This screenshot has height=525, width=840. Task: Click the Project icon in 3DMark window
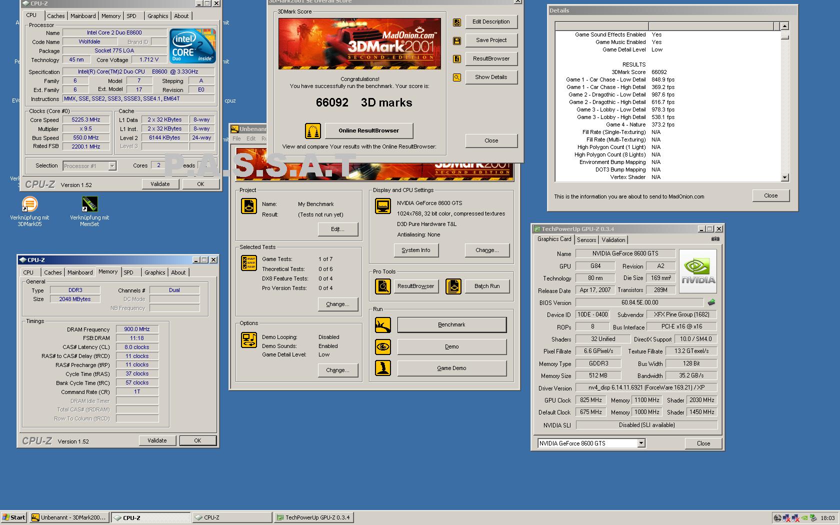pyautogui.click(x=249, y=206)
